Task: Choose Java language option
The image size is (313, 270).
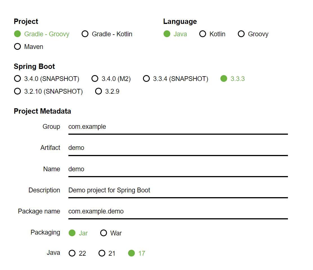Action: coord(167,34)
